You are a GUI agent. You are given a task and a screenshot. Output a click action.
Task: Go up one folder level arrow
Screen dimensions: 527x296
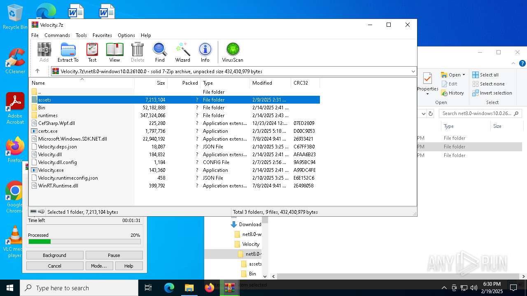(x=37, y=71)
